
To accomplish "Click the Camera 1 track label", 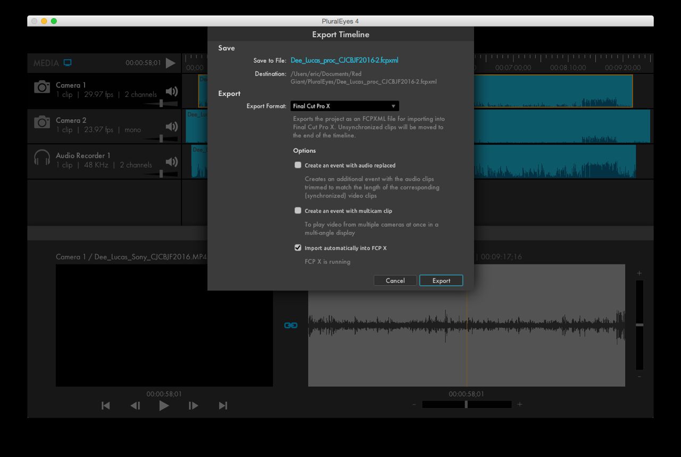I will [71, 85].
